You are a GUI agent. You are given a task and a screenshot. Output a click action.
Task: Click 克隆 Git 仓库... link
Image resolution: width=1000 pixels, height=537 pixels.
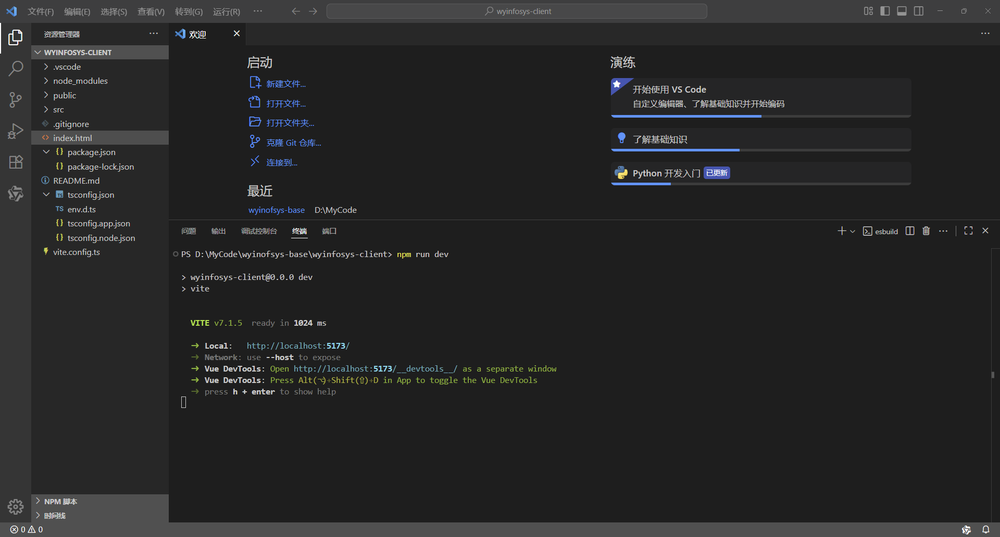(294, 143)
